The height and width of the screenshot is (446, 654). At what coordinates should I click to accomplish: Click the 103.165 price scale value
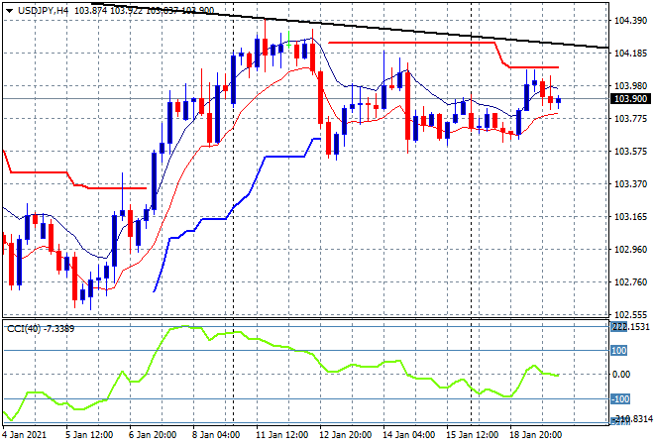click(x=631, y=216)
